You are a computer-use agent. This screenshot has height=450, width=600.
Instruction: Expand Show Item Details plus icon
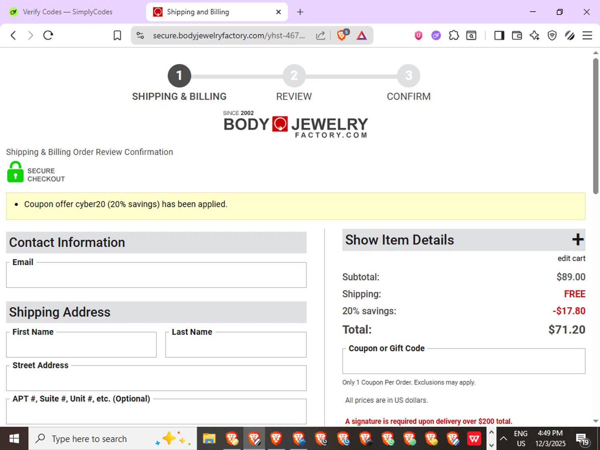(x=578, y=240)
